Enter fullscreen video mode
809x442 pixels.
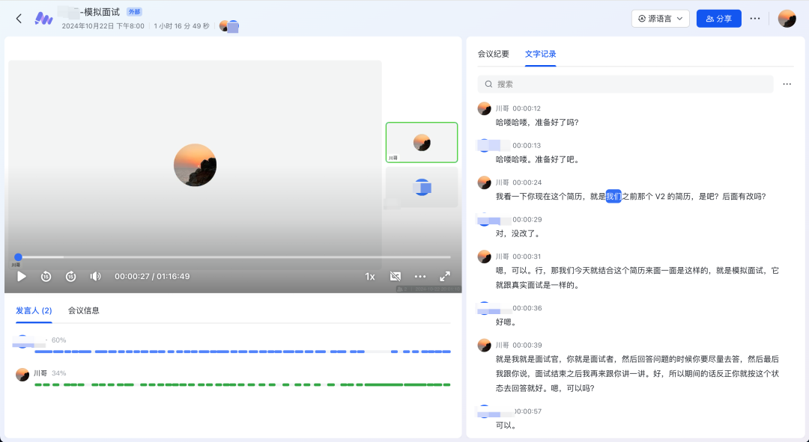click(x=445, y=277)
